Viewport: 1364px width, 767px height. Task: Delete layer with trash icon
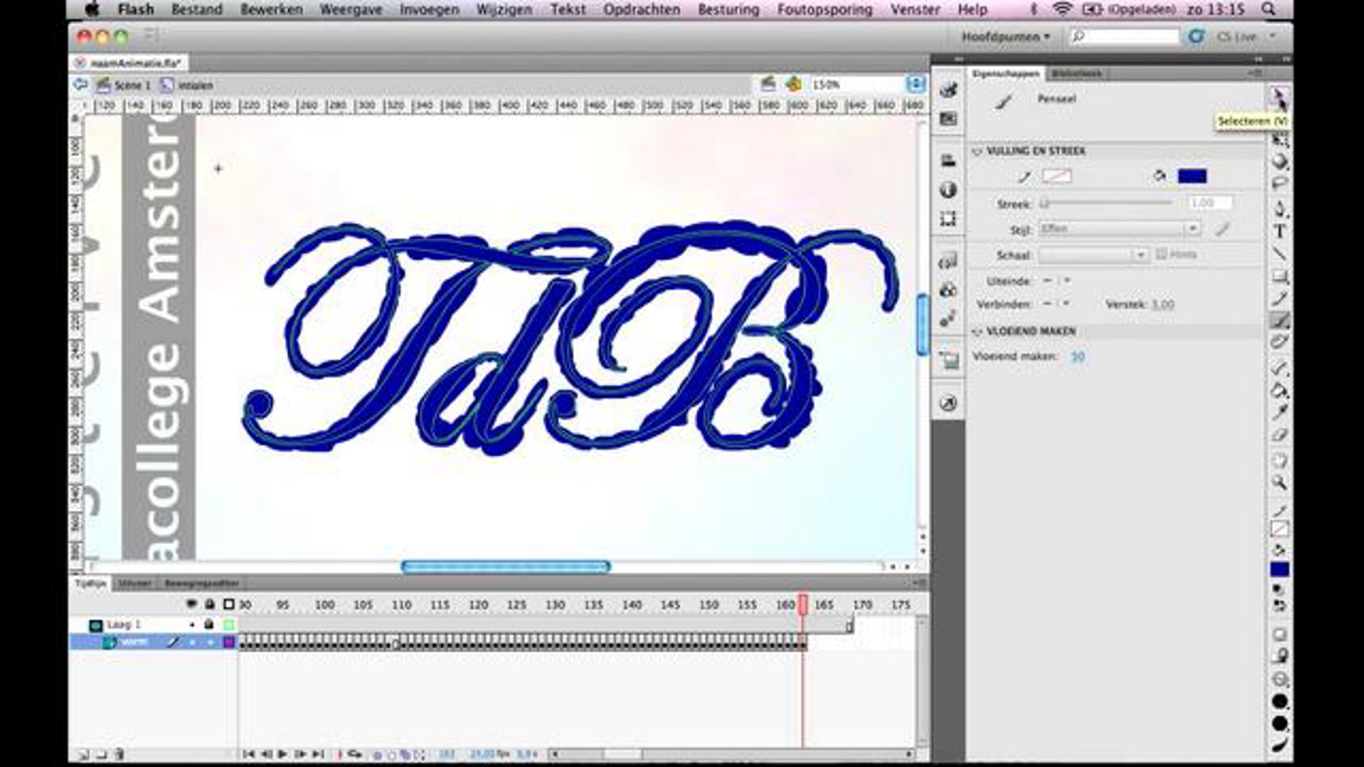pos(119,755)
